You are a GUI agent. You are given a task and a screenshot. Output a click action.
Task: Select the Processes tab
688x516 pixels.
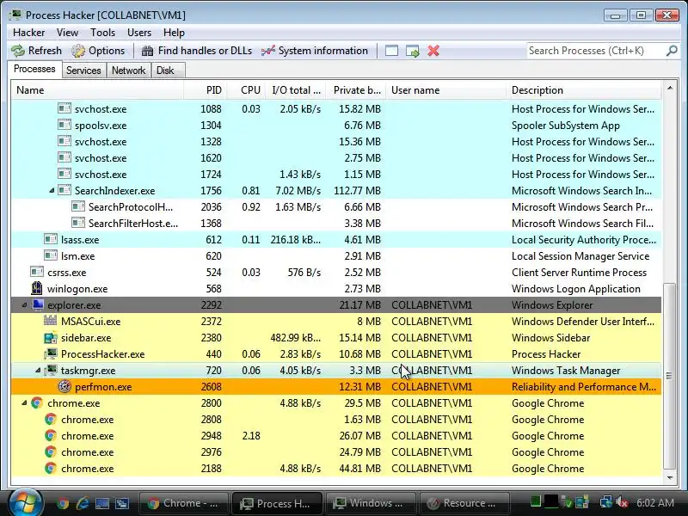(34, 70)
